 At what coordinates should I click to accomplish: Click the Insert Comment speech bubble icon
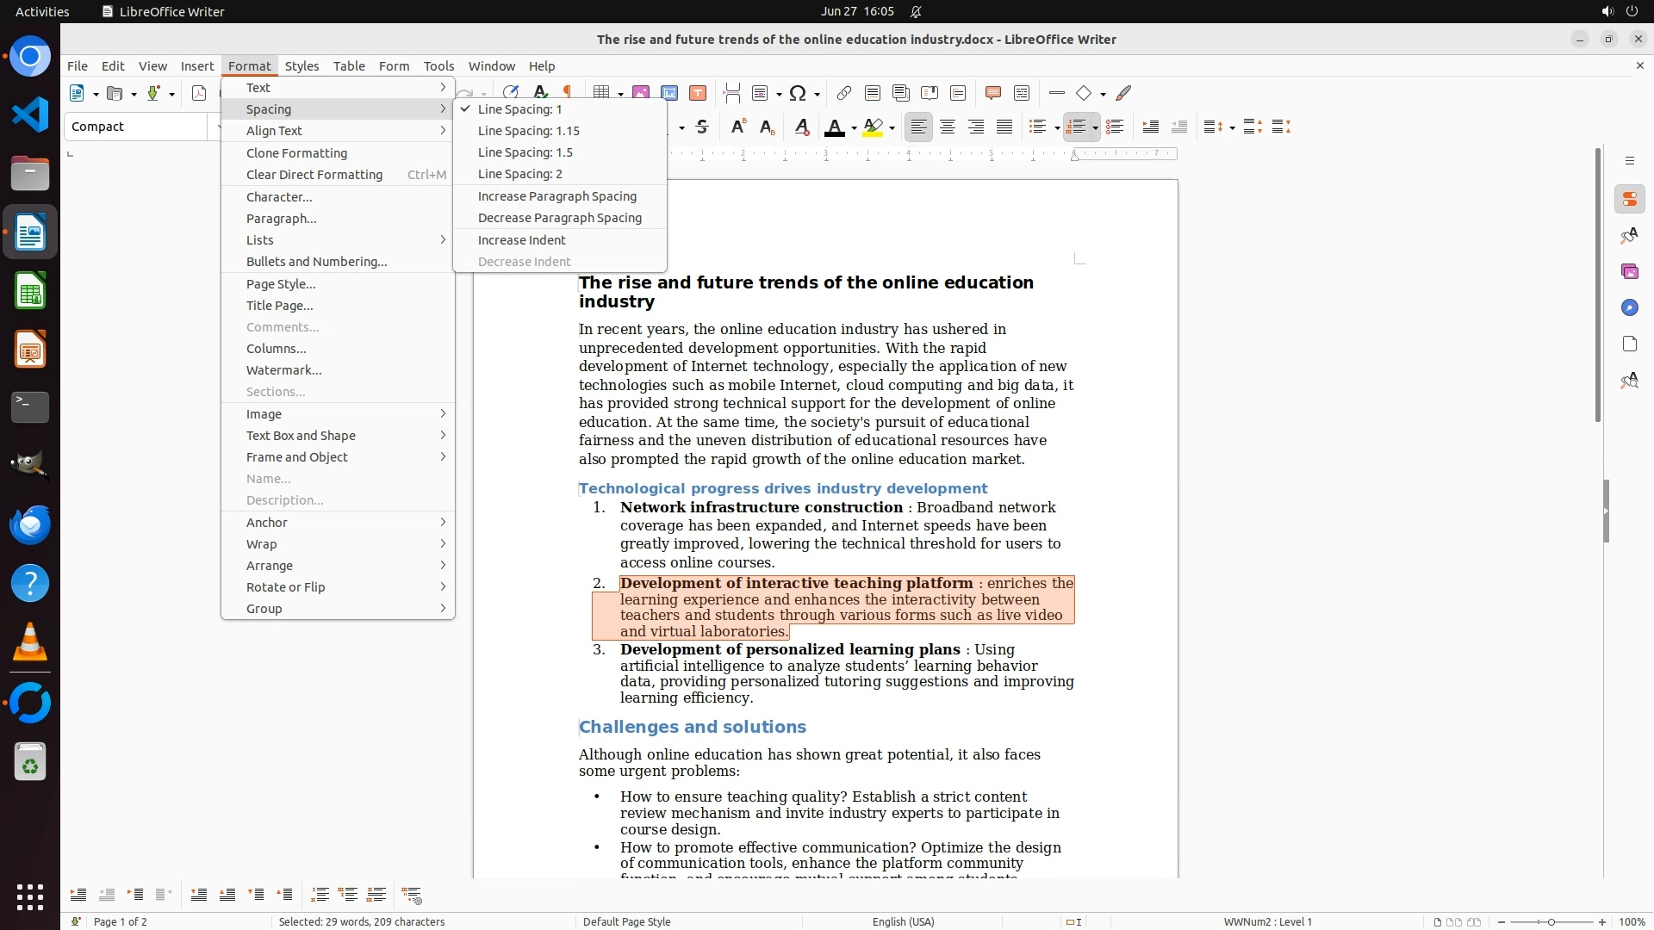(992, 93)
